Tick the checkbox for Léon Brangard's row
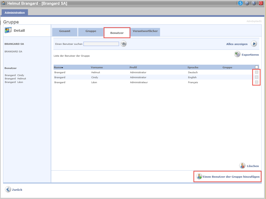The width and height of the screenshot is (266, 199). point(257,82)
